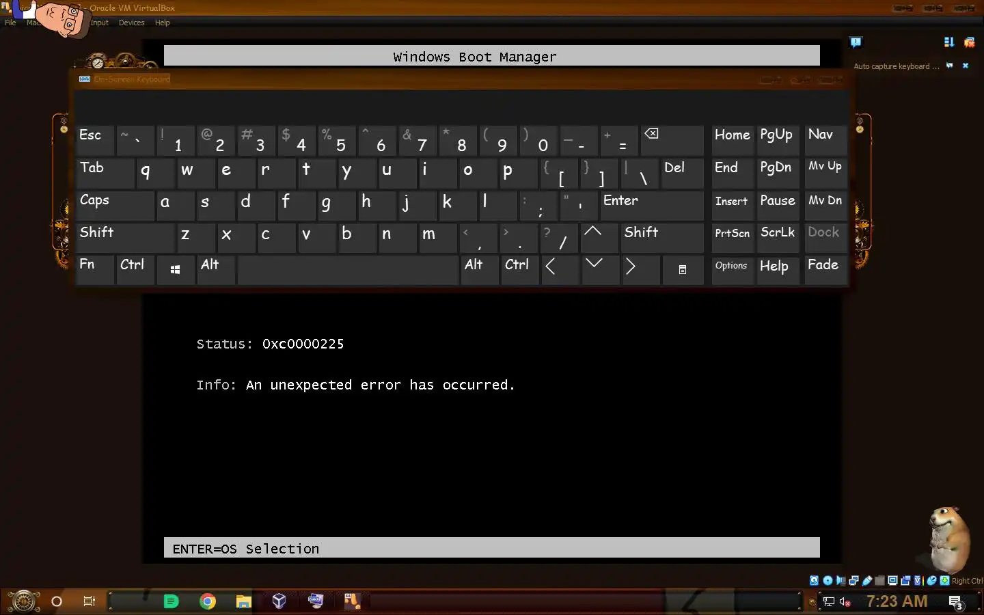The width and height of the screenshot is (984, 615).
Task: Click the green arrow keyboard capture indicator
Action: tap(944, 580)
